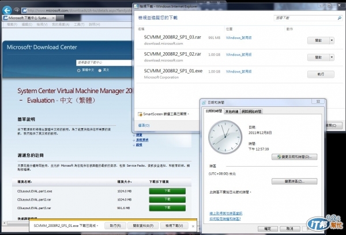
Task: Select the SCVMM_2008R2_SP1_03.rar file name
Action: coord(172,37)
